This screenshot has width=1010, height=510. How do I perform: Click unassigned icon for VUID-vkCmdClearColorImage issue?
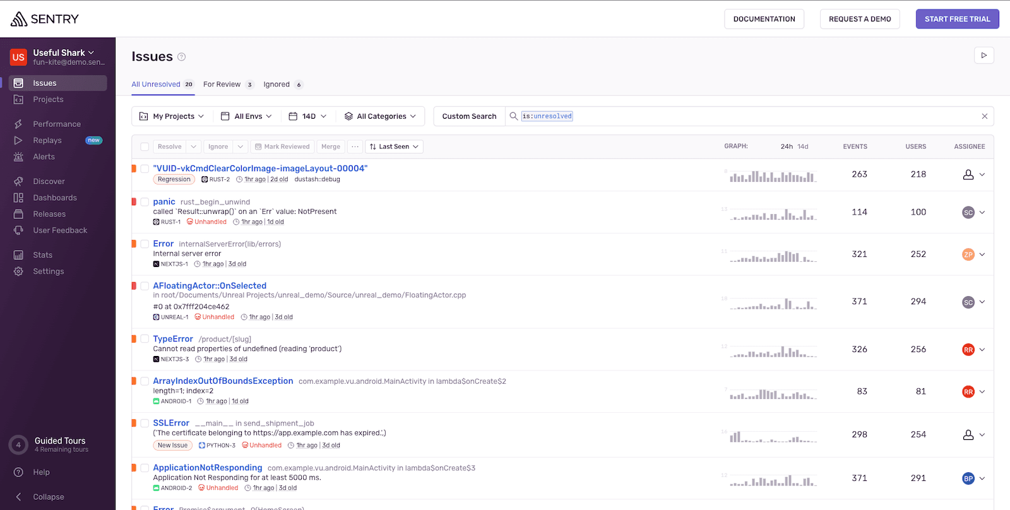pos(968,175)
